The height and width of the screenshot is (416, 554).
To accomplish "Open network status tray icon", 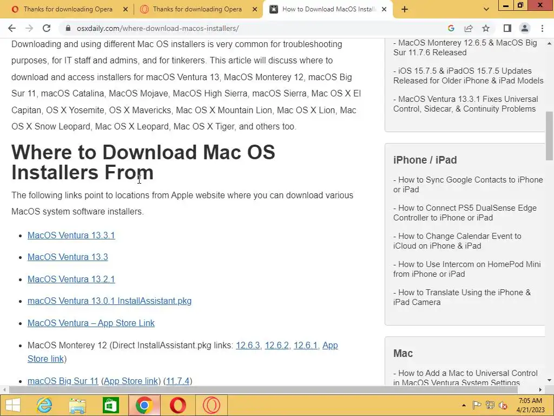I will (x=490, y=405).
